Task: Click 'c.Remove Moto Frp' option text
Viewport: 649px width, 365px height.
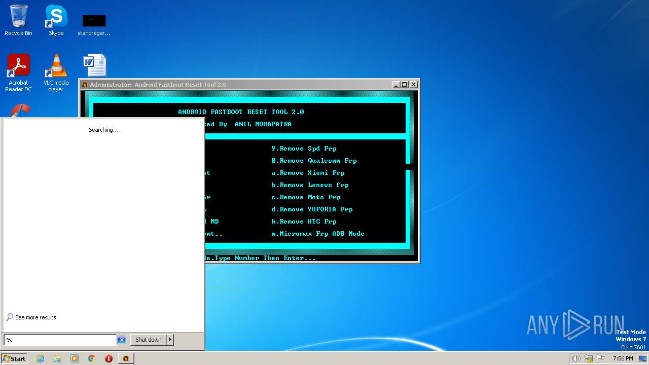Action: [306, 197]
